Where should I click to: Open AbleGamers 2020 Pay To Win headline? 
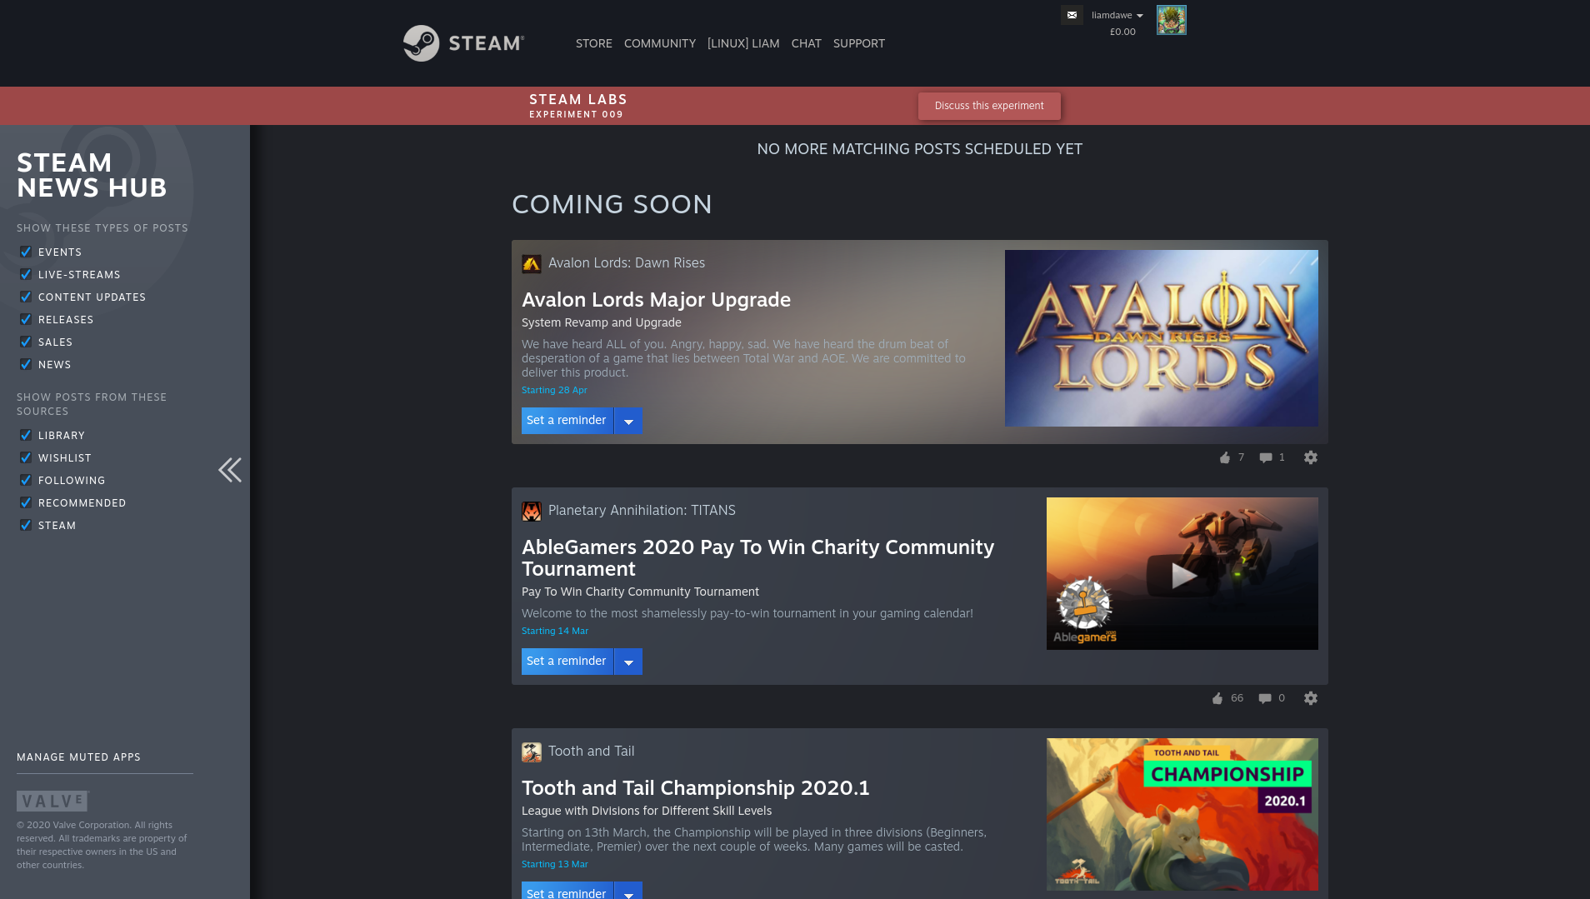tap(758, 558)
